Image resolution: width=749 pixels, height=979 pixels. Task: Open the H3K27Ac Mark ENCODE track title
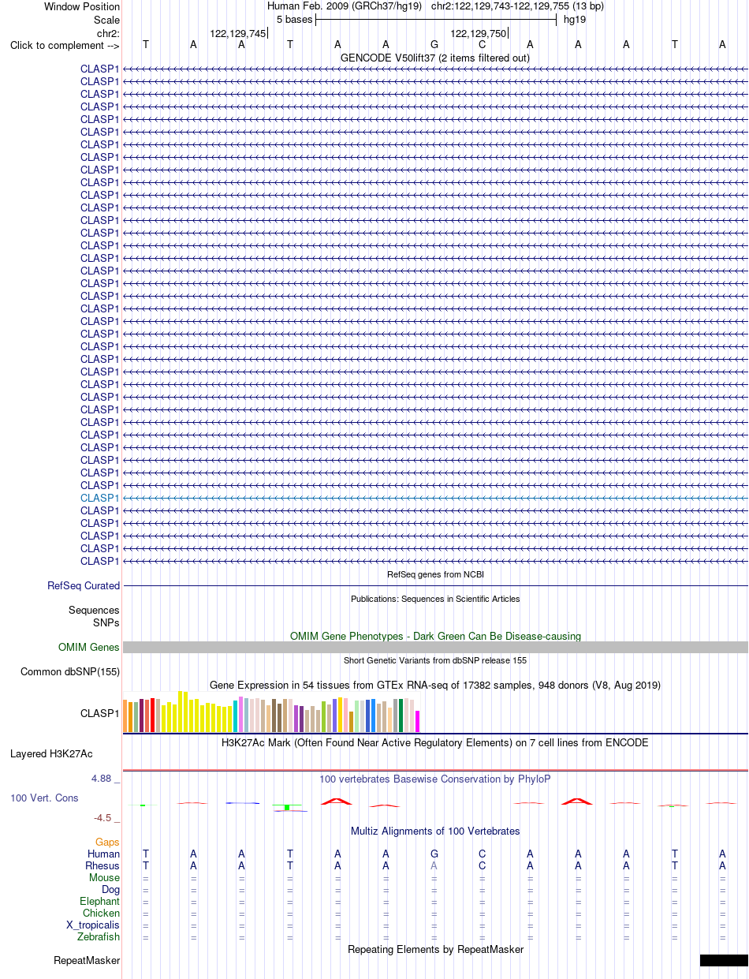click(435, 742)
